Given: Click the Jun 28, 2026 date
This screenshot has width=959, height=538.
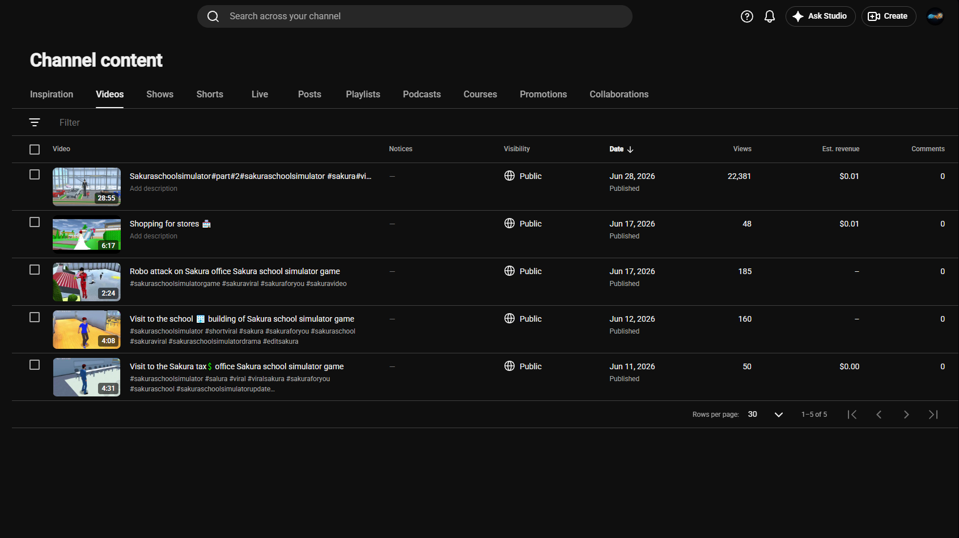Looking at the screenshot, I should [632, 176].
